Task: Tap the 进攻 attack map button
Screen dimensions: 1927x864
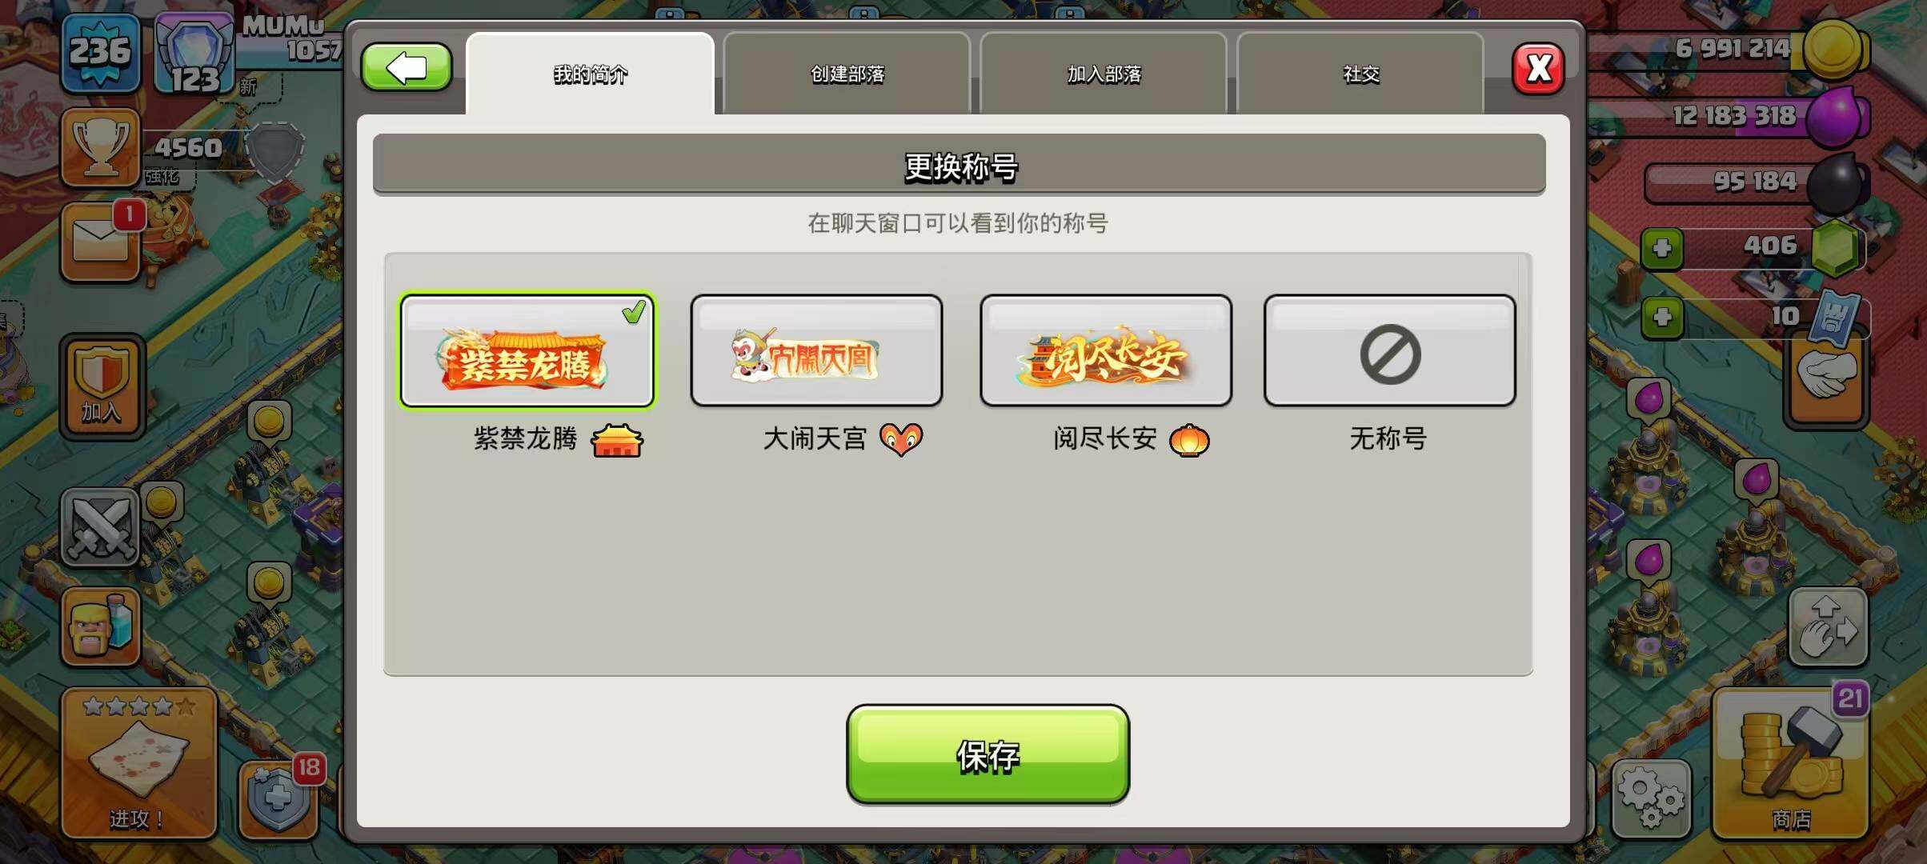Action: pos(139,763)
